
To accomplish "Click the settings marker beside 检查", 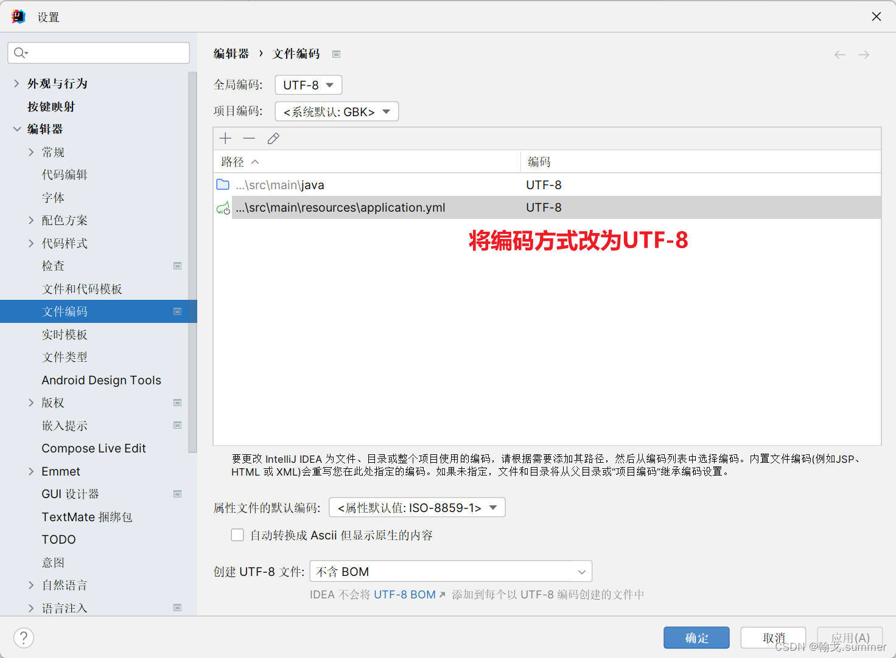I will click(x=177, y=266).
